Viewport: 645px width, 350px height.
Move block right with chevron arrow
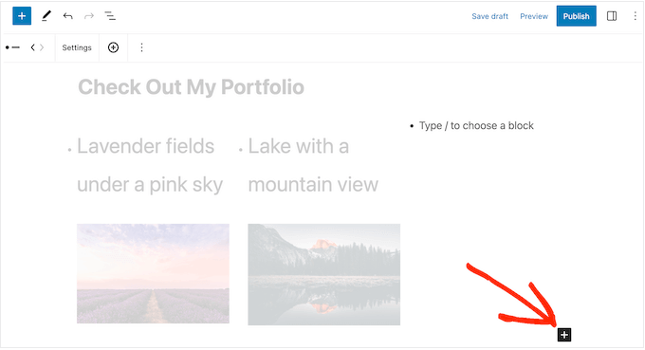[x=42, y=47]
